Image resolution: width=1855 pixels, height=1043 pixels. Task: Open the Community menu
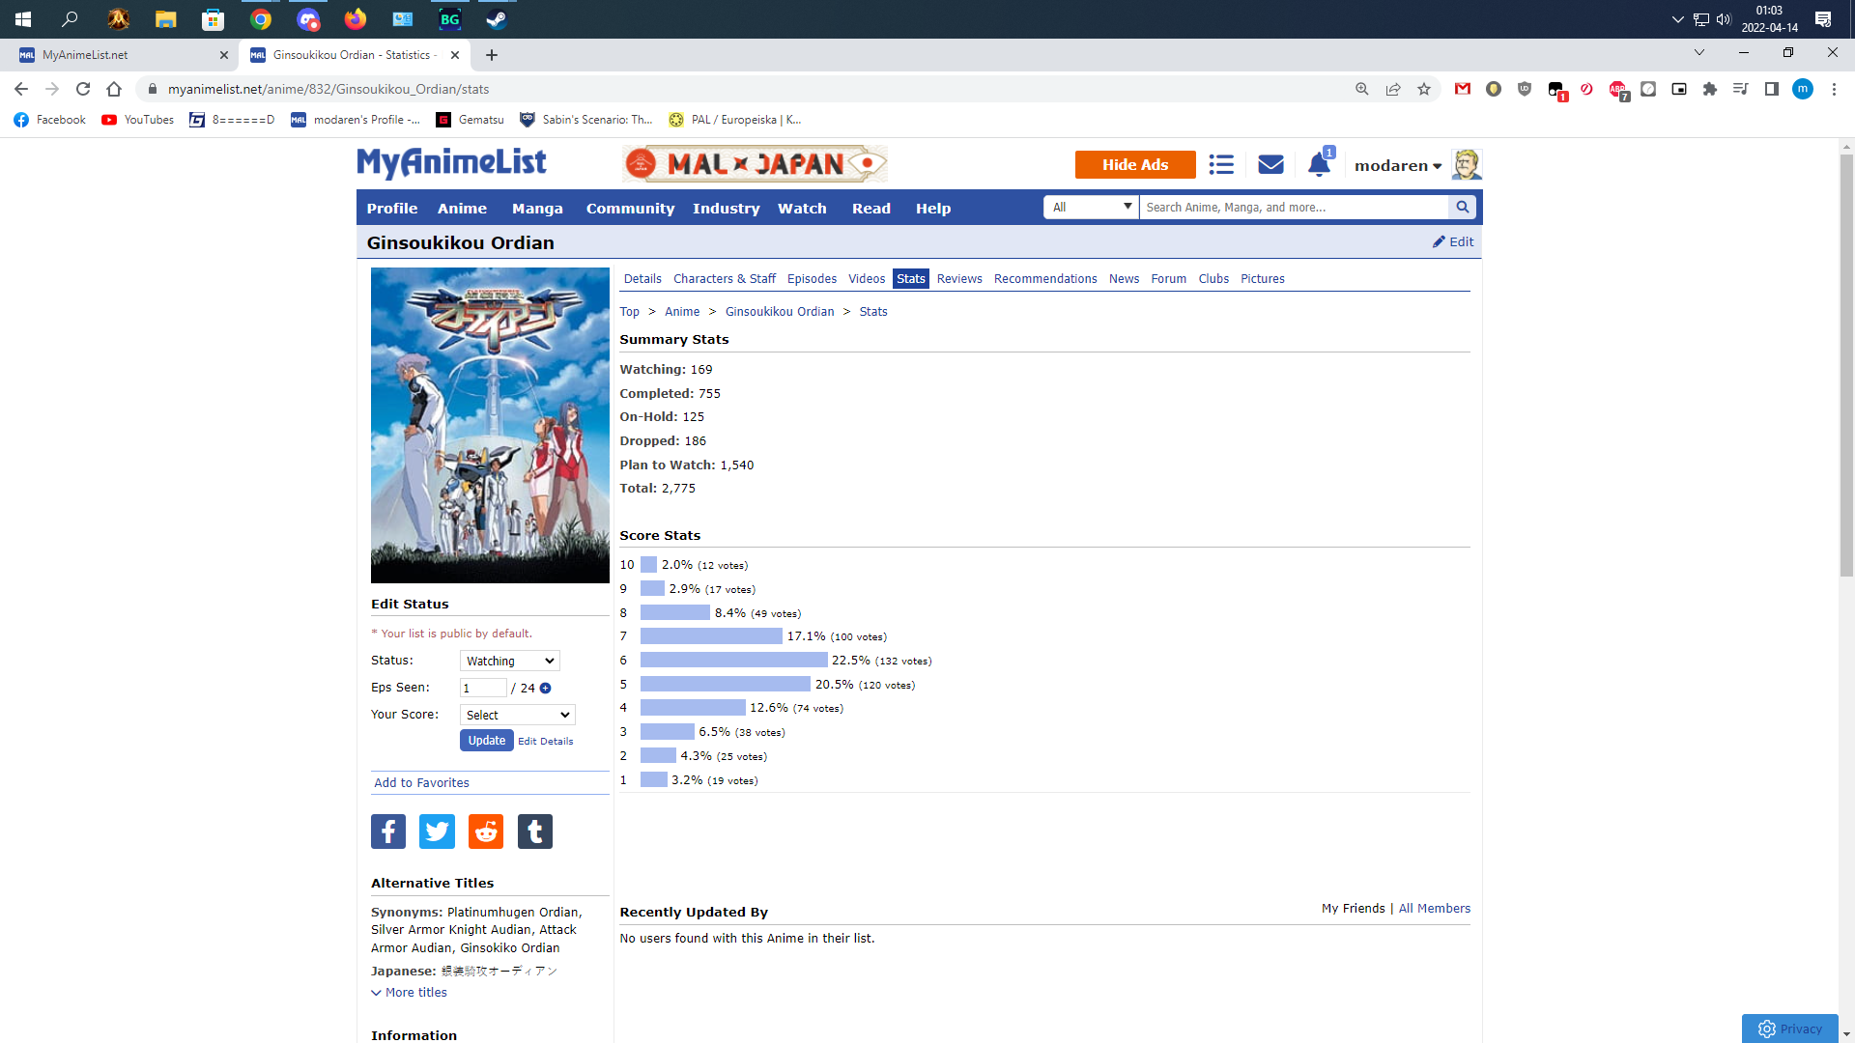[x=630, y=209]
